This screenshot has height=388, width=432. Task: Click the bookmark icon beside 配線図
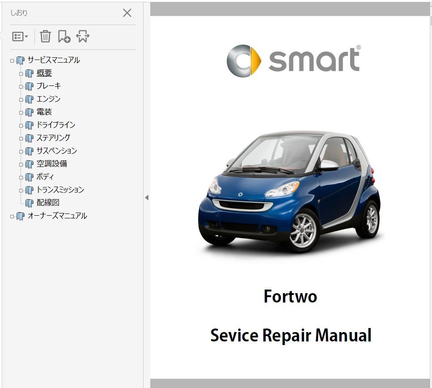pyautogui.click(x=29, y=203)
